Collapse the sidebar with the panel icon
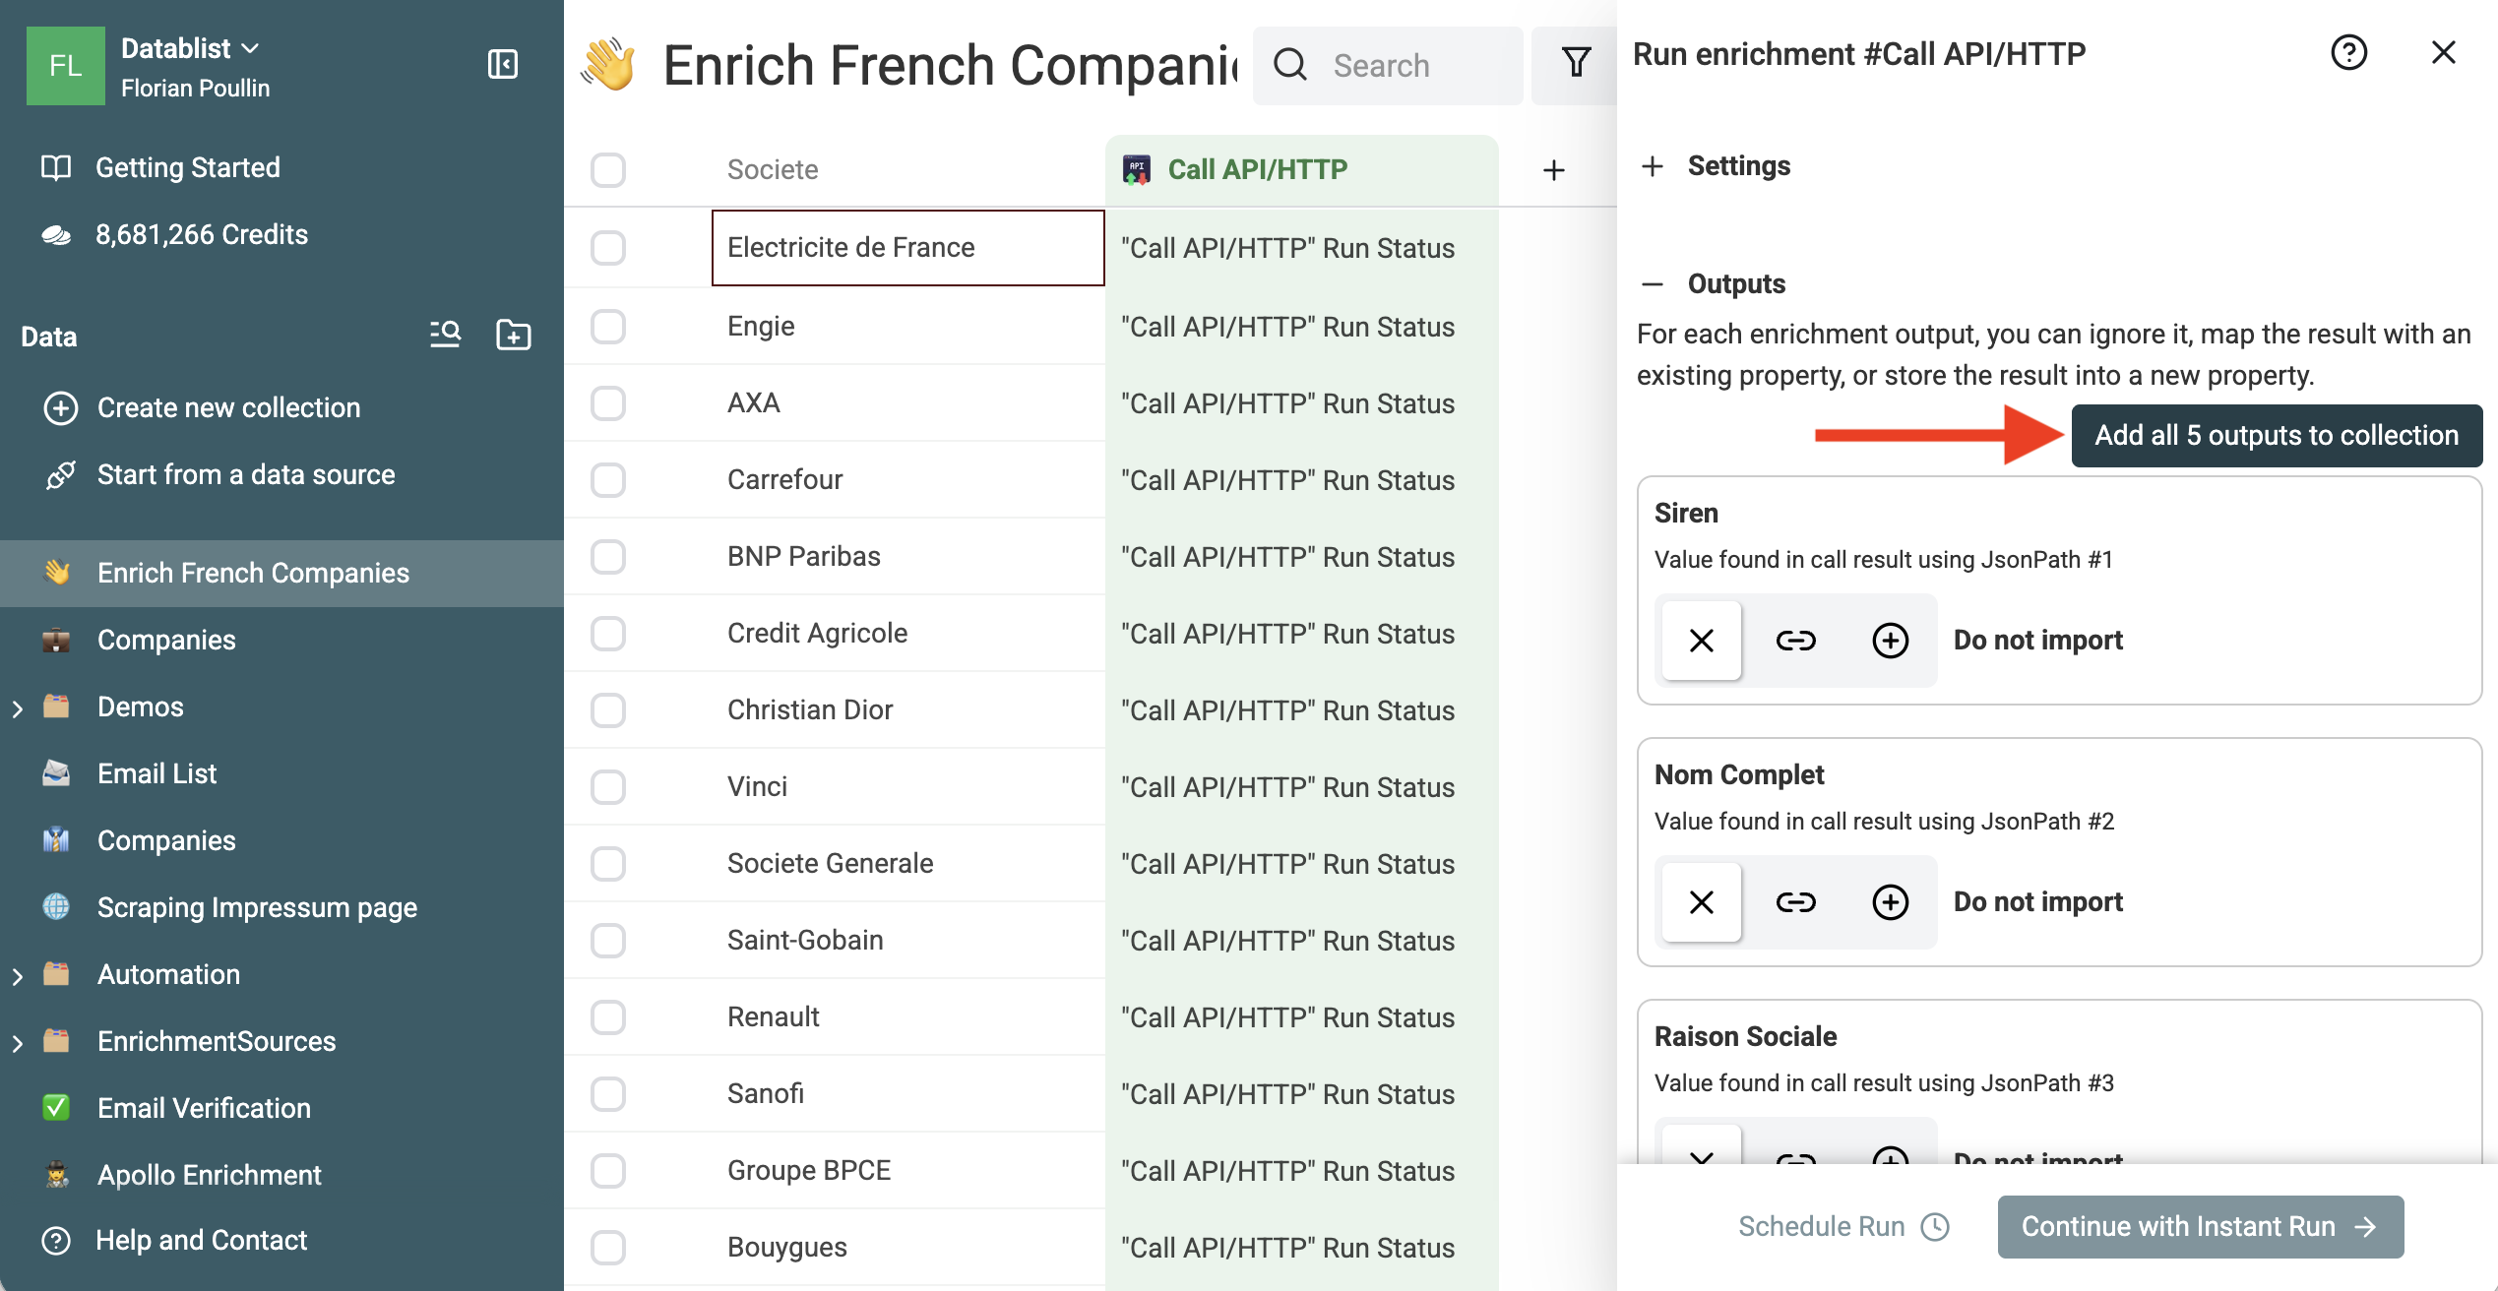This screenshot has height=1291, width=2498. pyautogui.click(x=502, y=65)
